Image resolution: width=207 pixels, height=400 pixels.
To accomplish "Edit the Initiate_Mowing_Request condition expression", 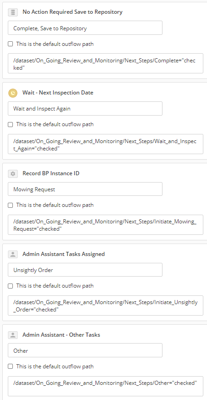I will [x=106, y=225].
